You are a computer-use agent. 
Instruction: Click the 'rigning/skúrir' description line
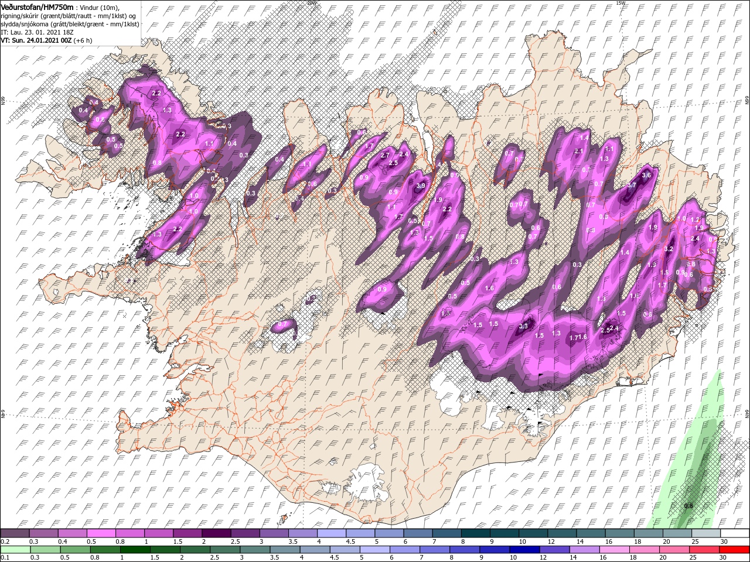point(69,16)
